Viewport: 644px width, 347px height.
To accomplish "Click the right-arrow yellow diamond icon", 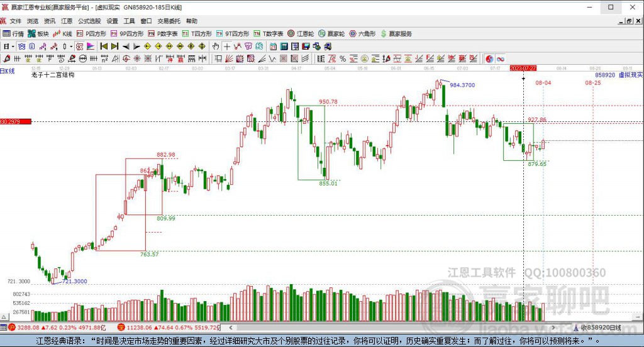I will click(x=158, y=47).
